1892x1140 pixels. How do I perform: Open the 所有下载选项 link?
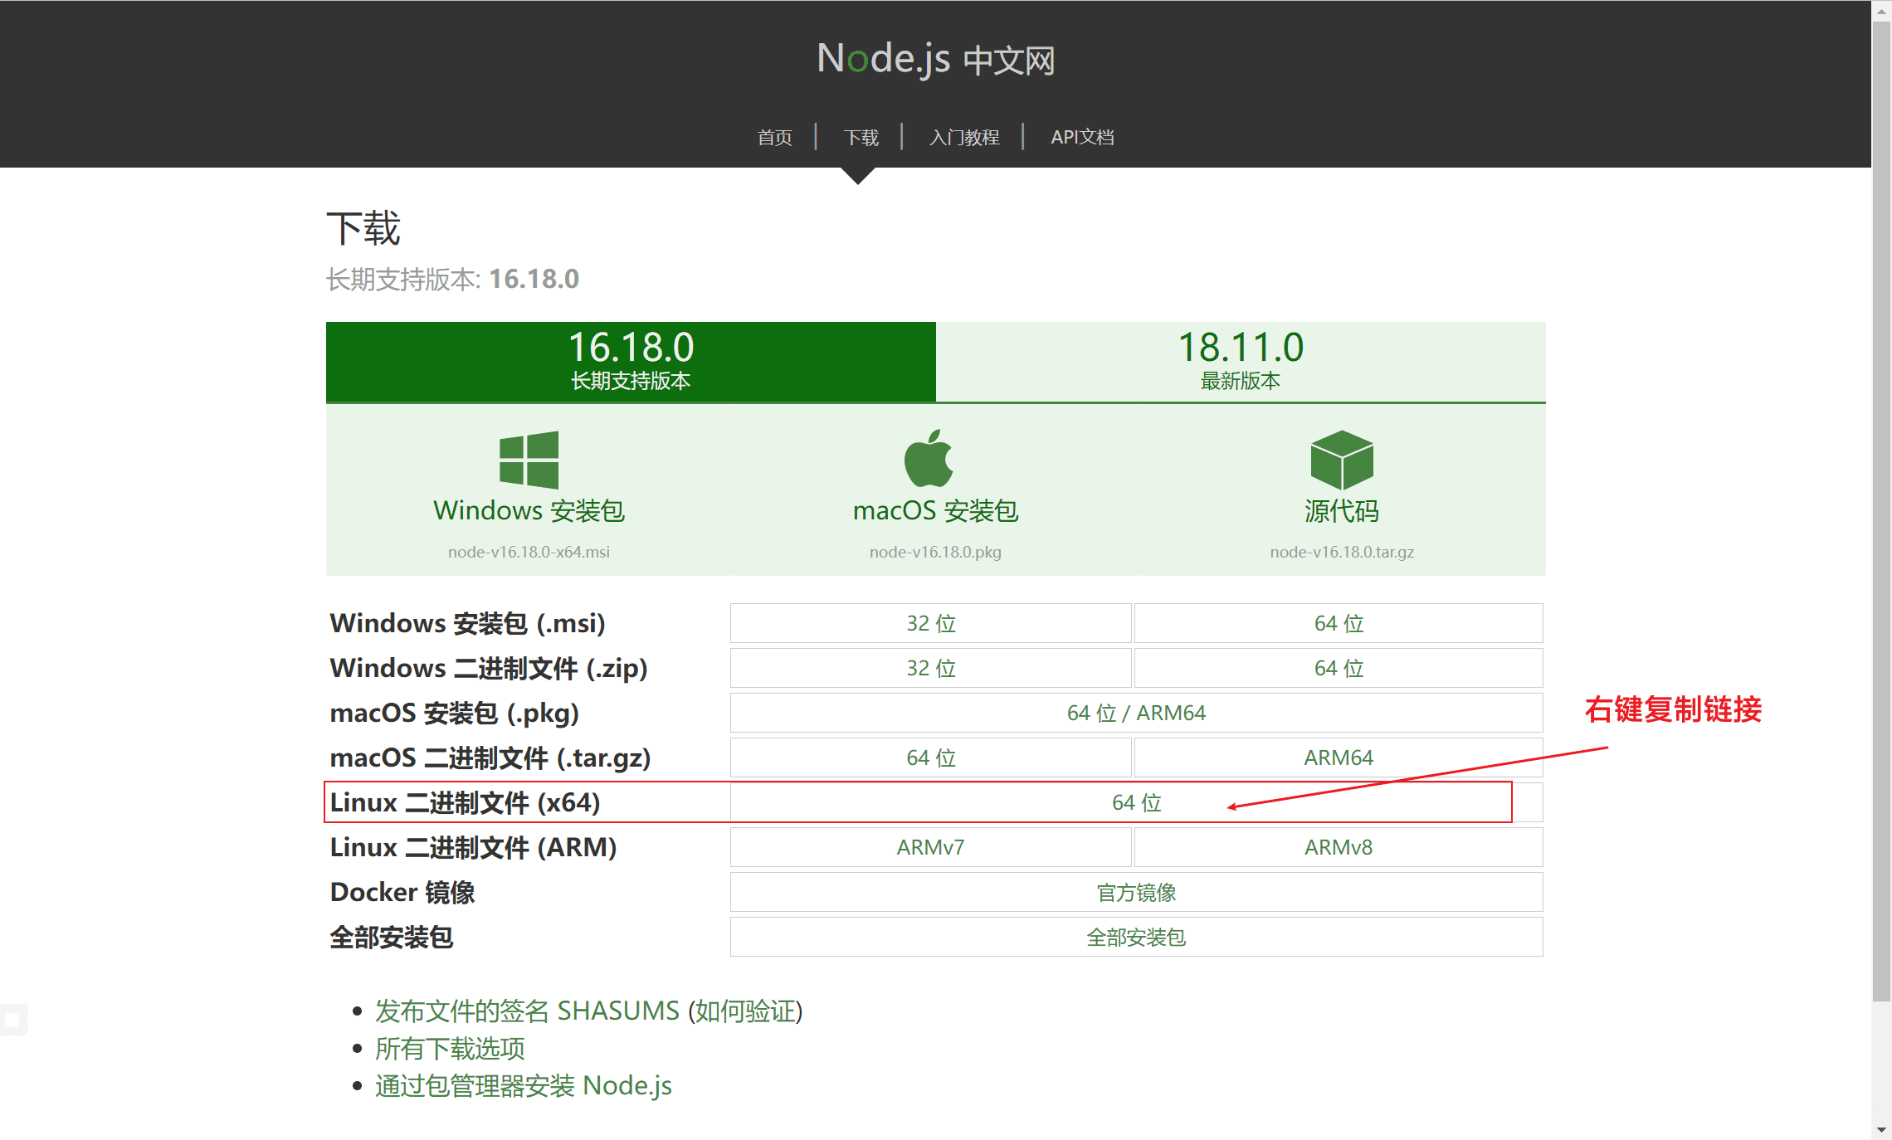click(450, 1049)
